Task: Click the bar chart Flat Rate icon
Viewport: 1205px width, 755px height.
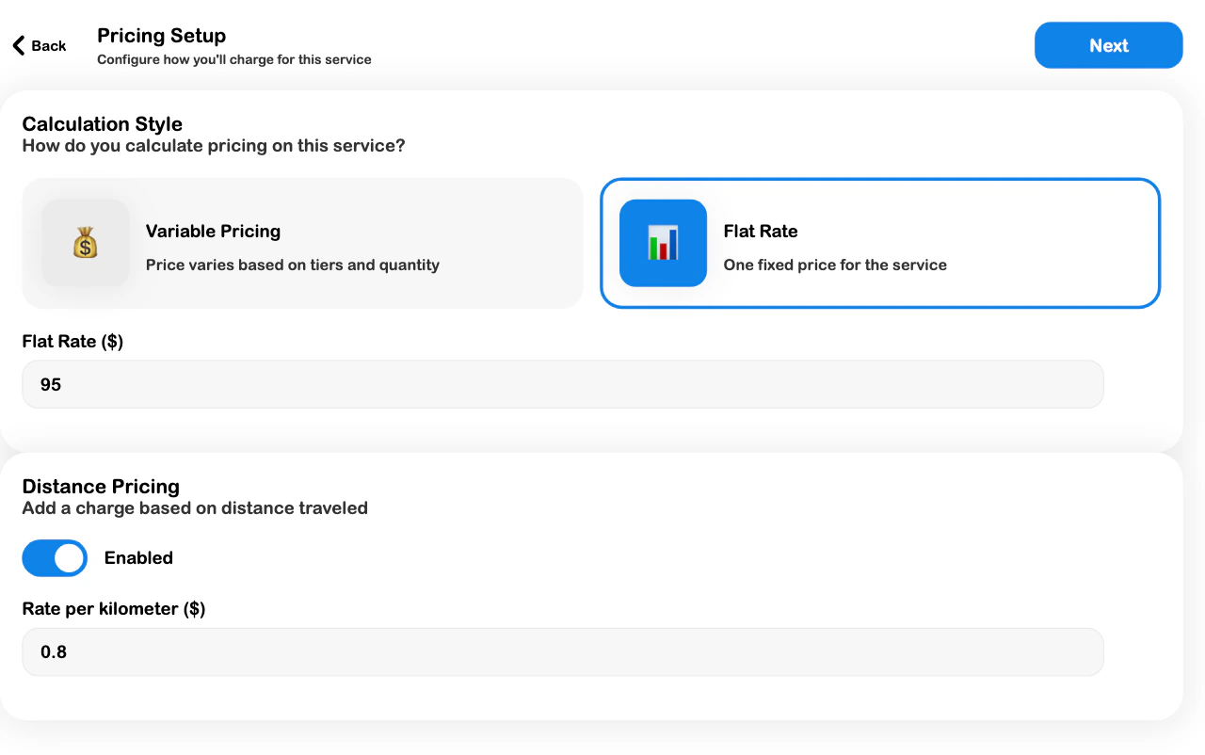Action: click(x=663, y=243)
